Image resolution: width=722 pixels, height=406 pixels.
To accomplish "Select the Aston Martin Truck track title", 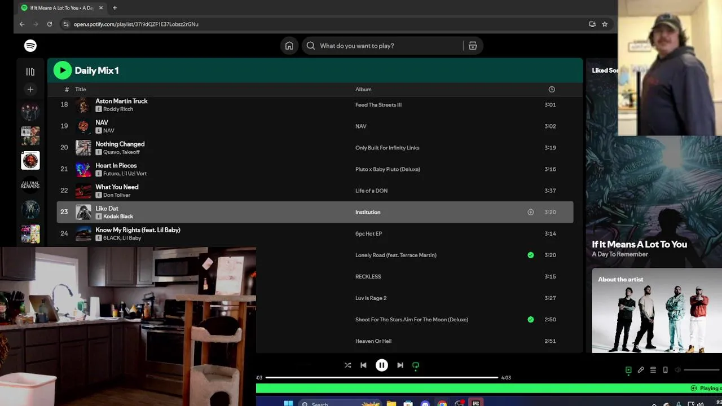I will pyautogui.click(x=121, y=101).
